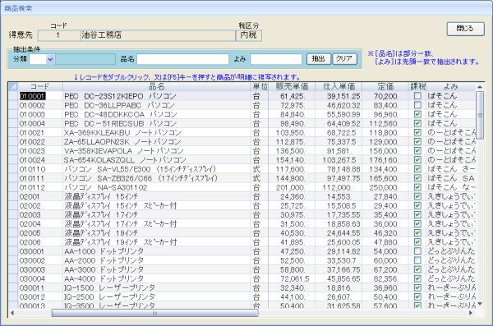
Task: Click the grid select-all corner icon
Action: (13, 86)
